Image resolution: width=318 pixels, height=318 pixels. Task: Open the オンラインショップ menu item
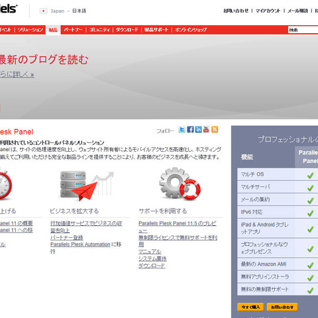pyautogui.click(x=191, y=30)
